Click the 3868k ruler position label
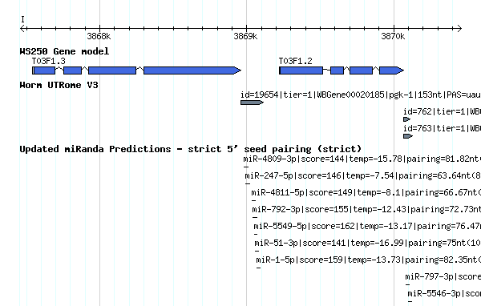 pyautogui.click(x=99, y=37)
